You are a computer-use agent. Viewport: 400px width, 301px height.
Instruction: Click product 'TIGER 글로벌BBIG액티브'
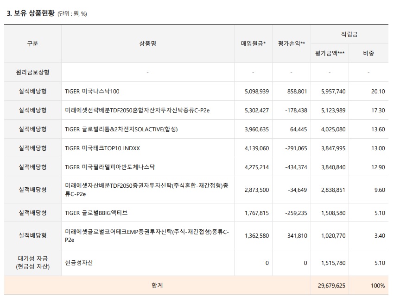click(x=96, y=213)
